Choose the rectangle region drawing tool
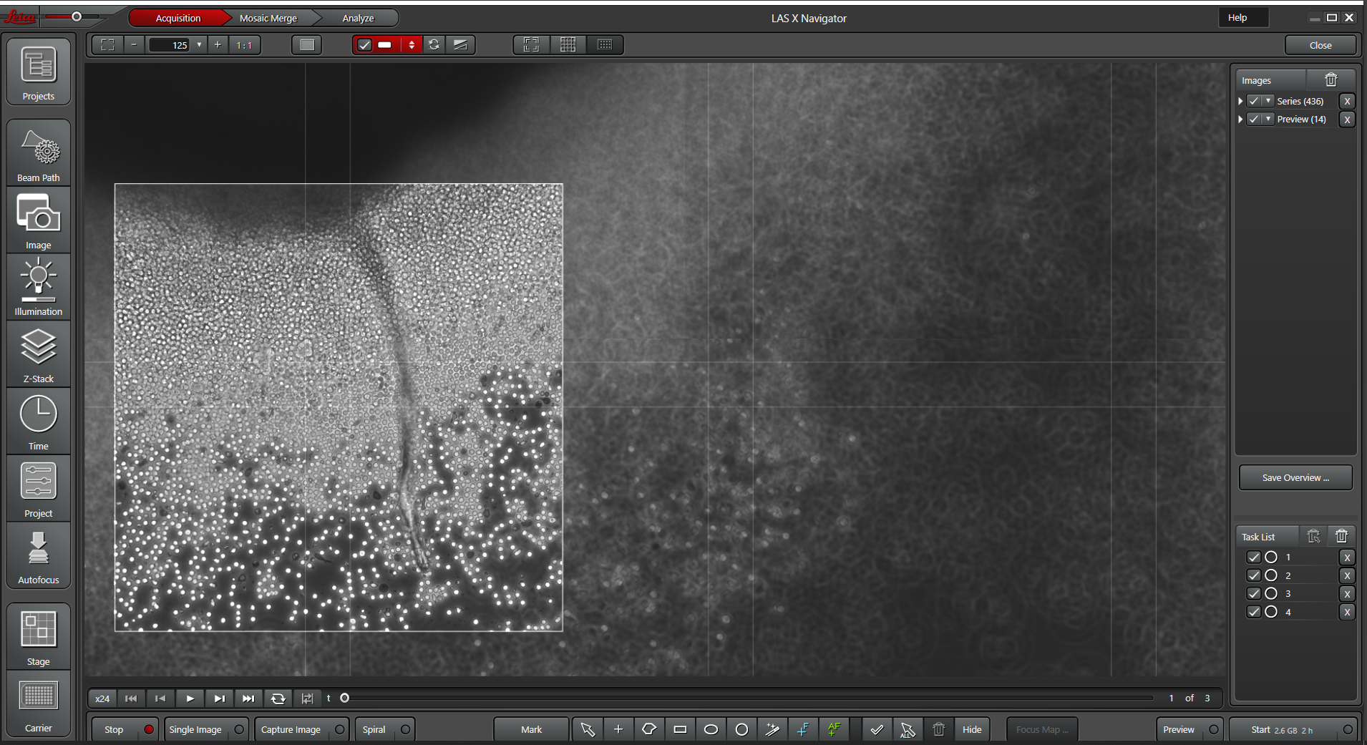 coord(680,729)
